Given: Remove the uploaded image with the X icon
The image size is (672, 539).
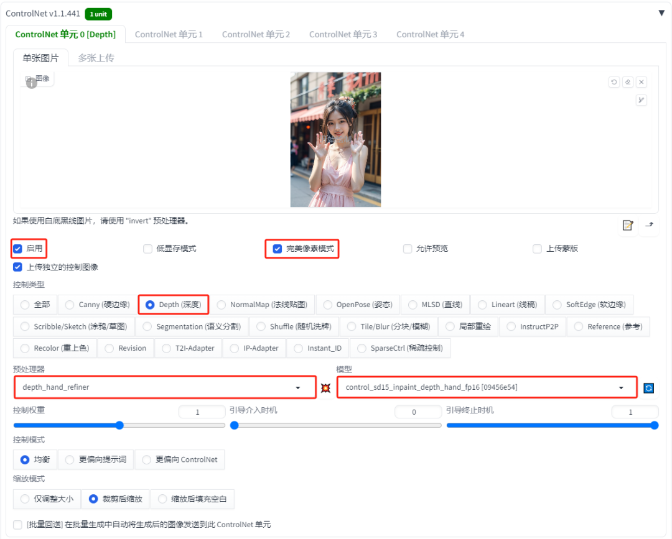Looking at the screenshot, I should click(642, 82).
